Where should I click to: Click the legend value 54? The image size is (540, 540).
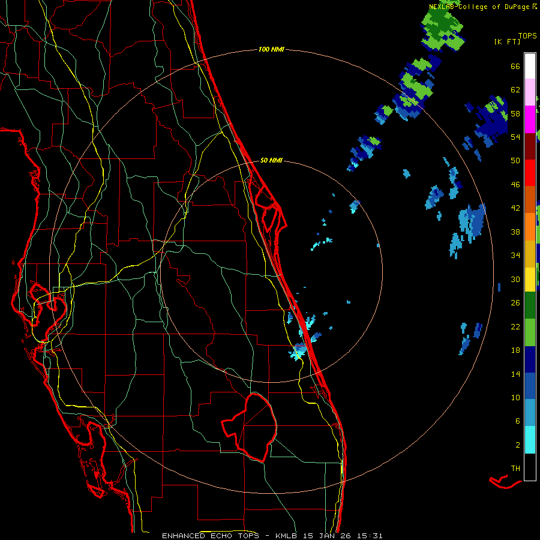click(x=515, y=137)
